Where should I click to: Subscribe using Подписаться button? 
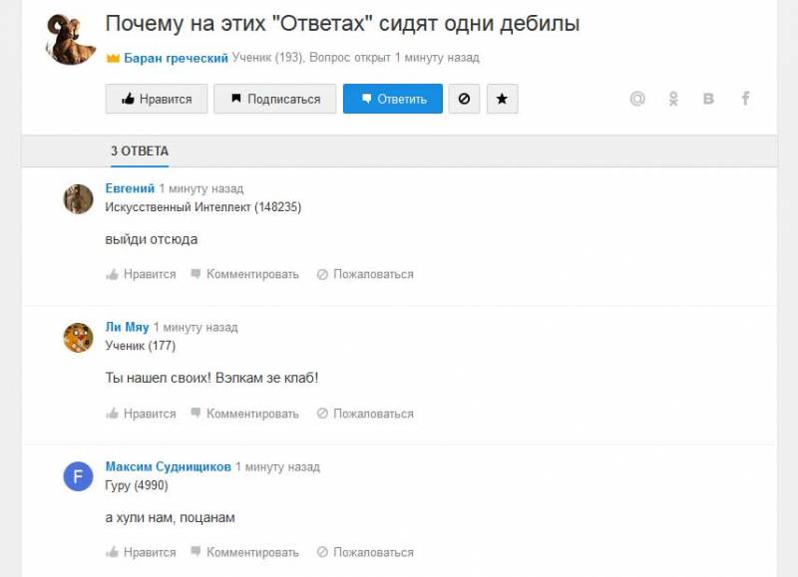click(275, 99)
